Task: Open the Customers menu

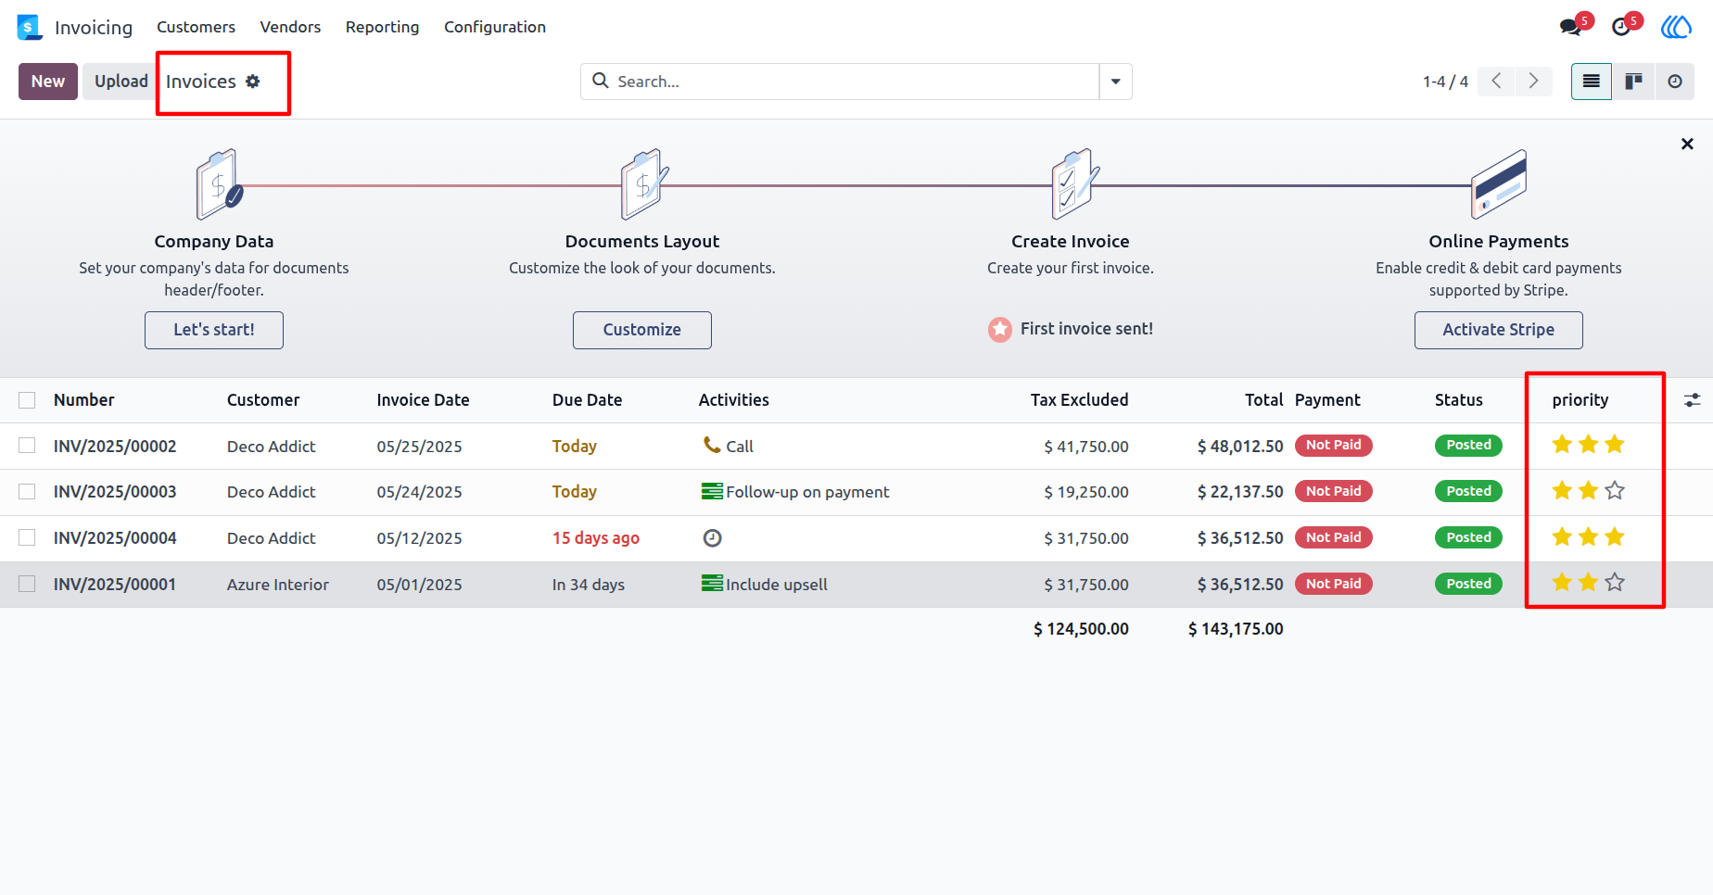Action: [196, 27]
